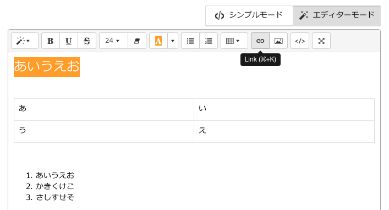Screen dimensions: 389x210
Task: Insert an ordered numbered list
Action: (x=209, y=41)
